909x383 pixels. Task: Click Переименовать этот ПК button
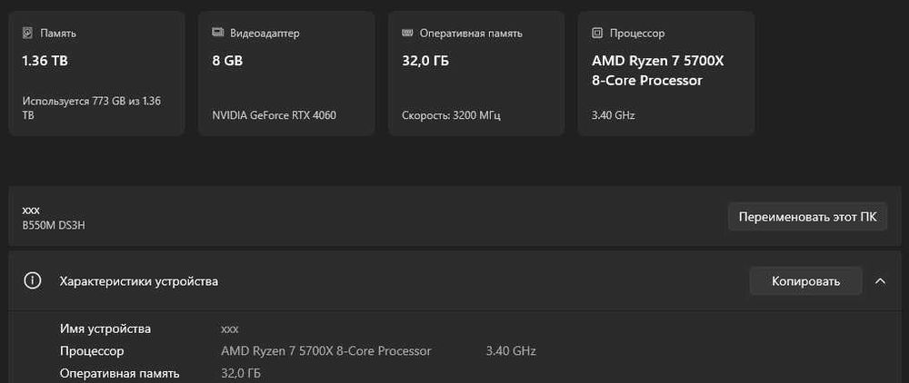click(x=807, y=217)
